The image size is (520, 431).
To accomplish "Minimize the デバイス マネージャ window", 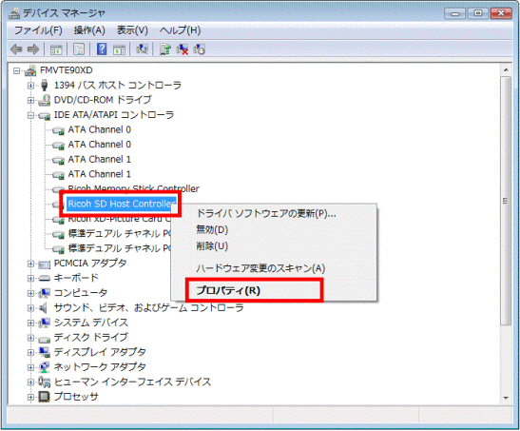I will (x=455, y=13).
